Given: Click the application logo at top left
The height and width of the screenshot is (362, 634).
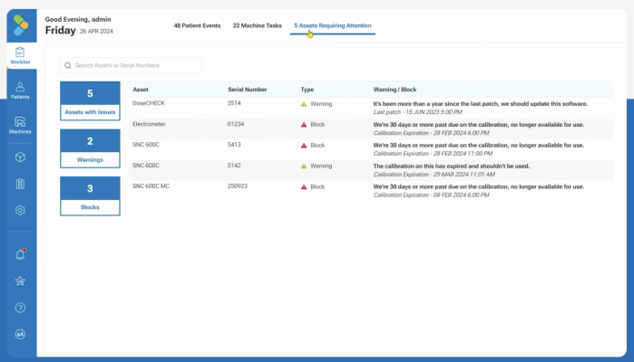Looking at the screenshot, I should [19, 23].
